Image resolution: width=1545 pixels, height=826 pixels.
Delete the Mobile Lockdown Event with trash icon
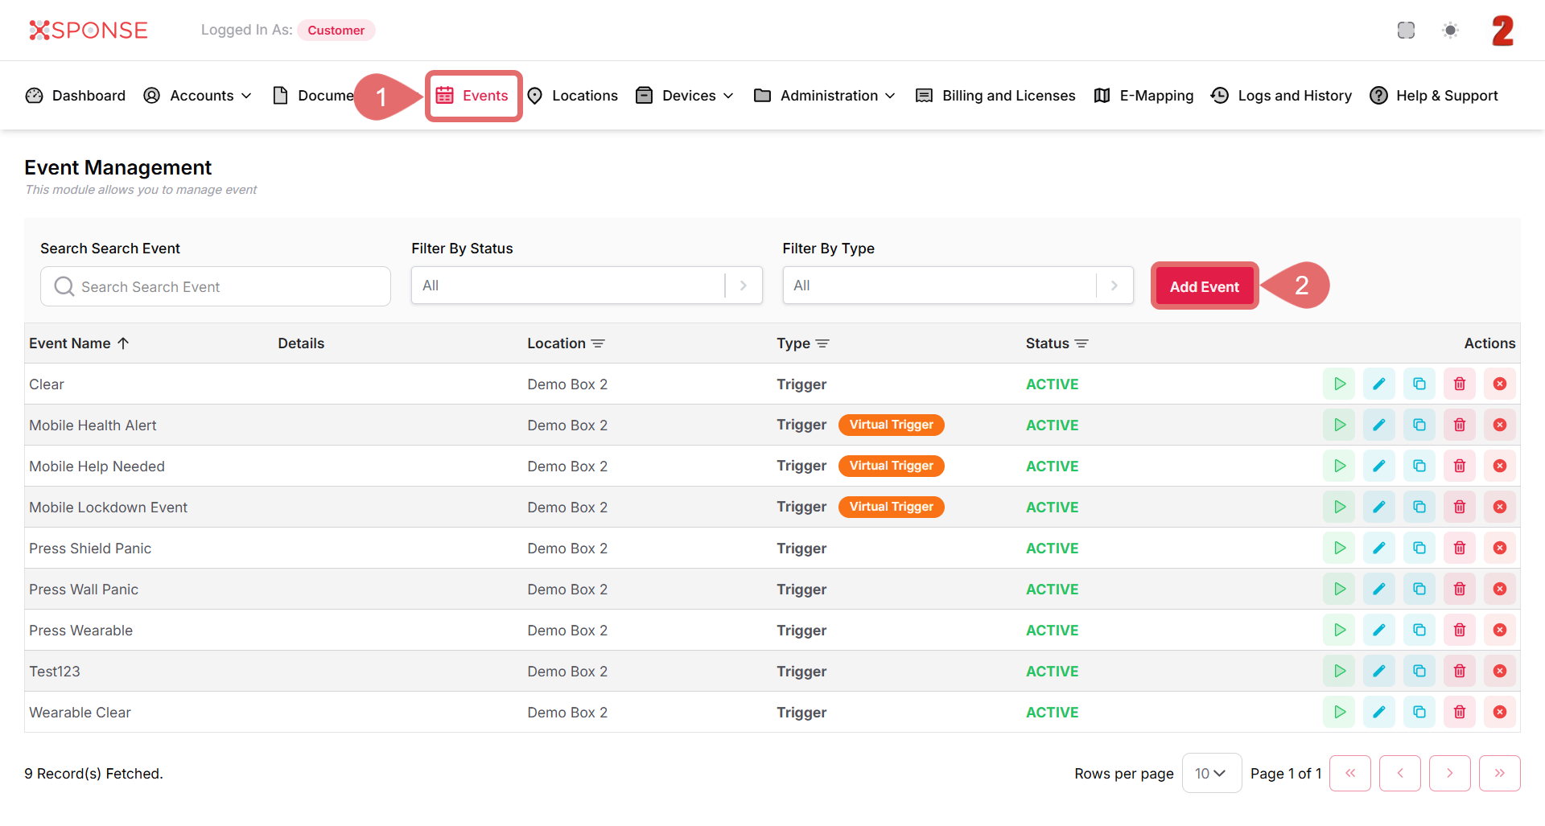pyautogui.click(x=1459, y=507)
